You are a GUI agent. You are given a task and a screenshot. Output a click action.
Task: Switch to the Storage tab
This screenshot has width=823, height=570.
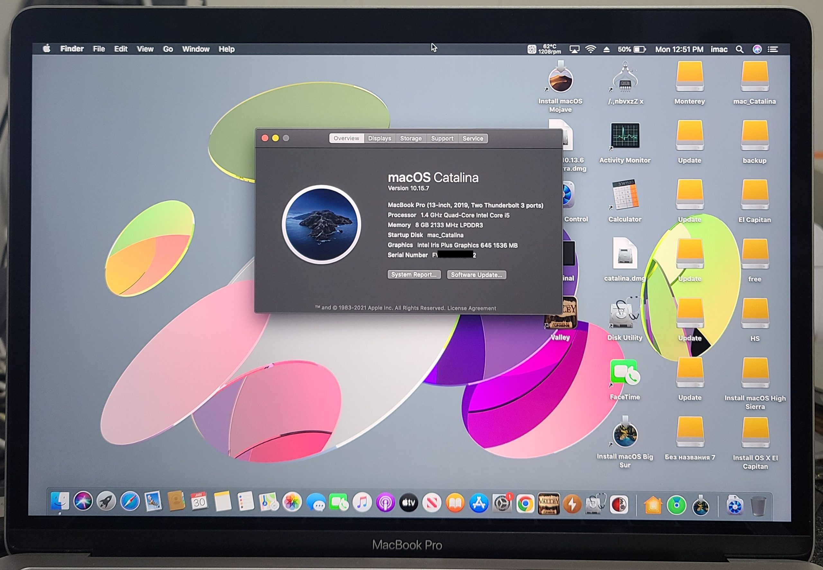point(411,138)
